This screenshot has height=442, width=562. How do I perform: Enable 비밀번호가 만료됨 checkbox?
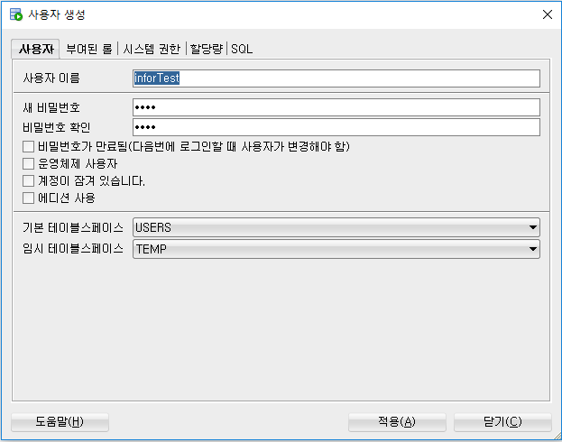pos(28,146)
